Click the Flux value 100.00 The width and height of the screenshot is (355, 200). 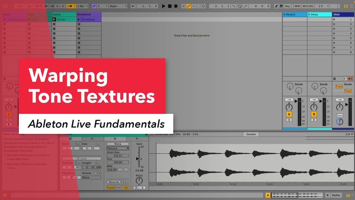click(118, 162)
